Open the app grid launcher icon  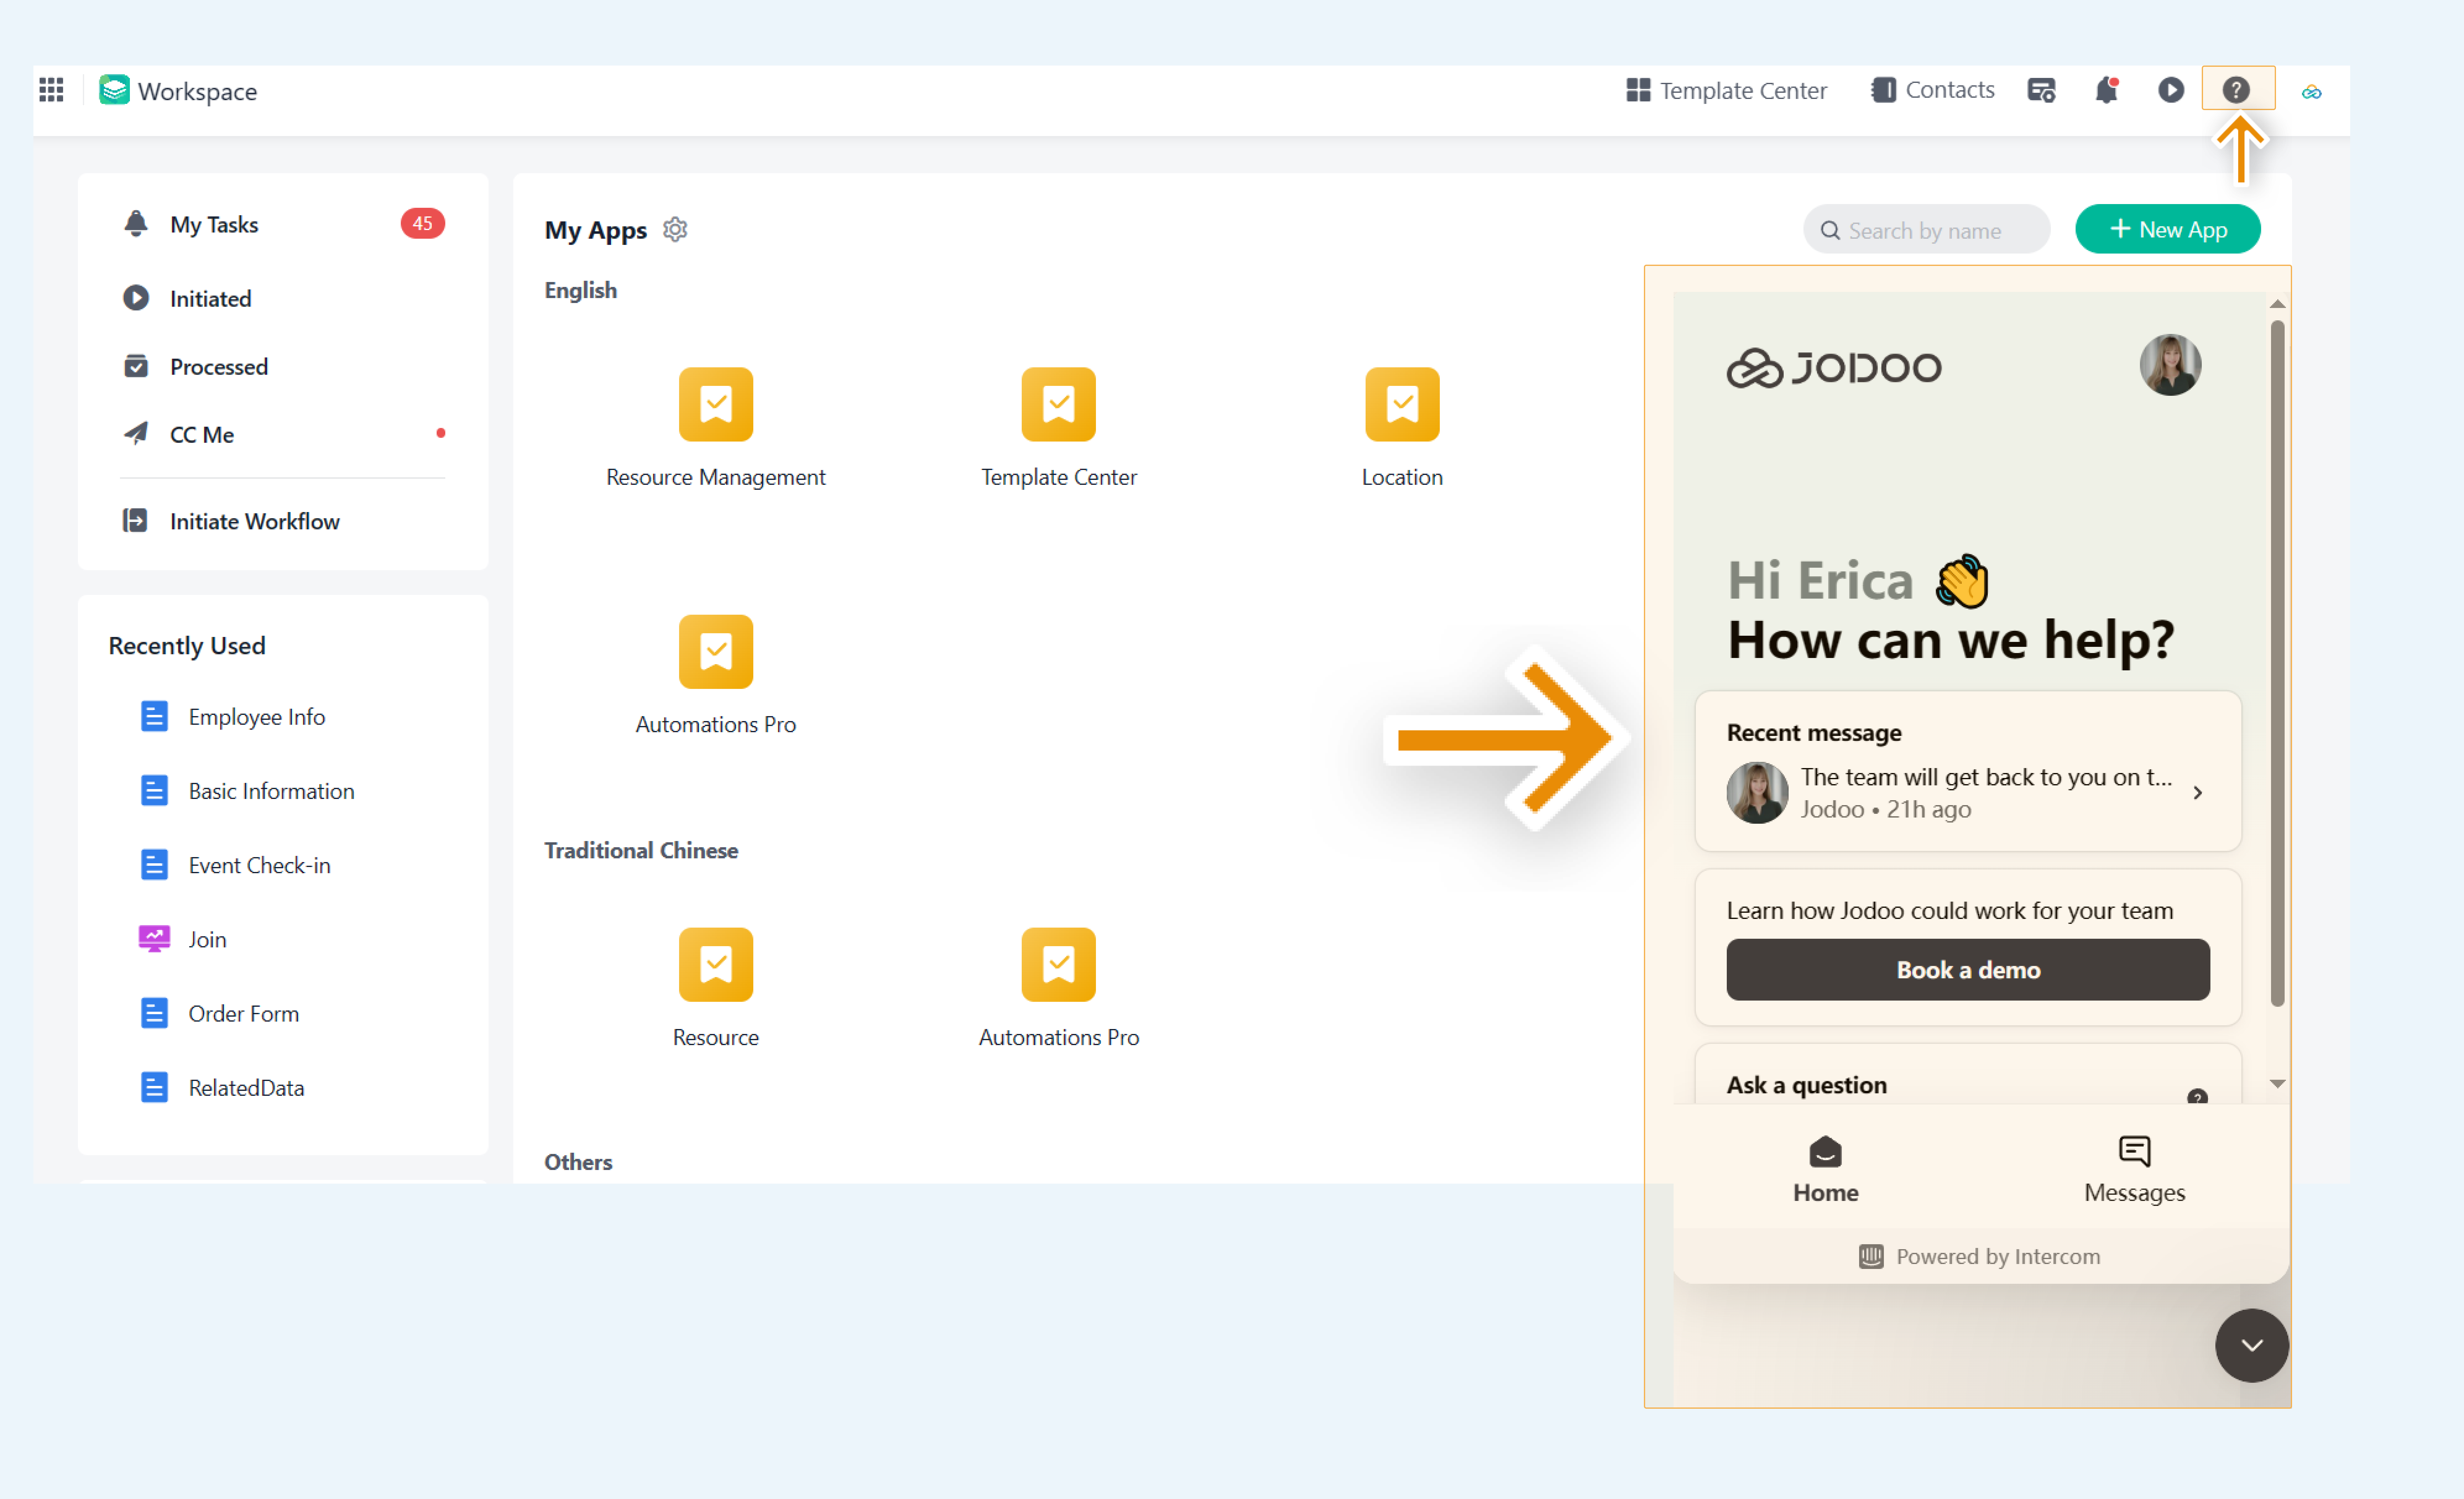click(51, 90)
